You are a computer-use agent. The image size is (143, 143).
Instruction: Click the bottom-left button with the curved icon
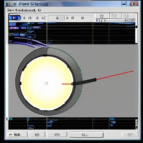[17, 135]
